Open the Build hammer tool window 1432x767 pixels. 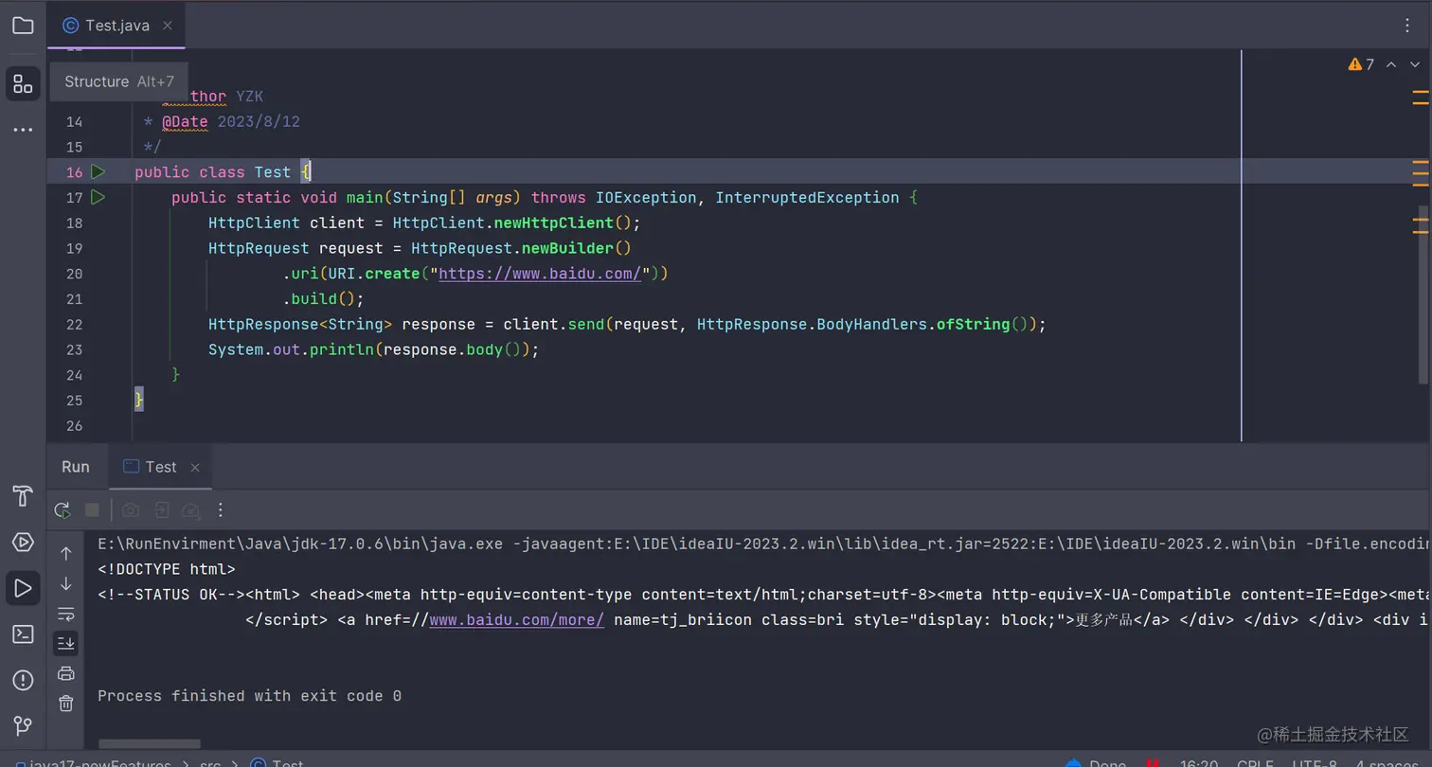coord(23,496)
